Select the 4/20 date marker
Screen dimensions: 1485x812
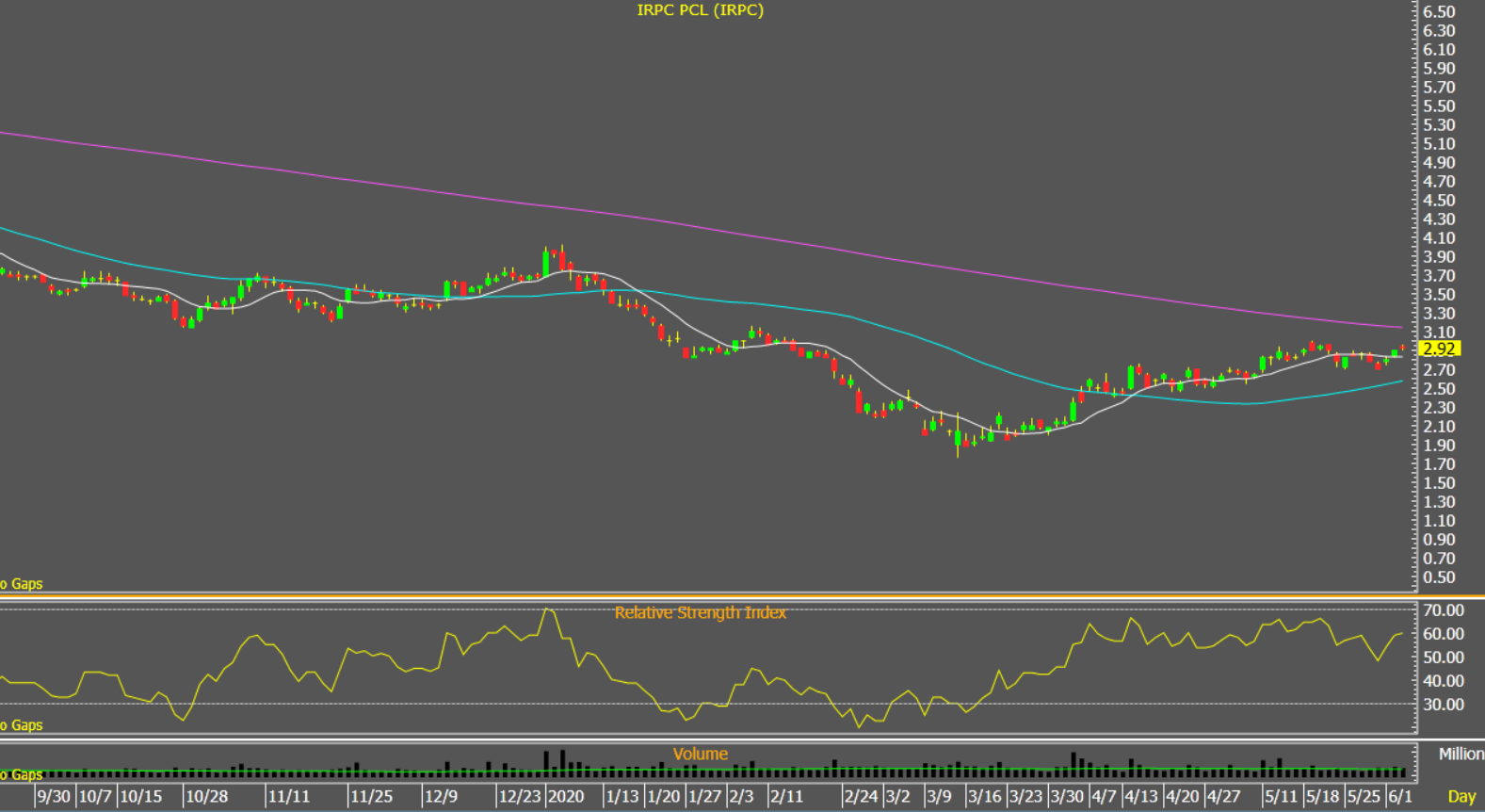point(1182,797)
